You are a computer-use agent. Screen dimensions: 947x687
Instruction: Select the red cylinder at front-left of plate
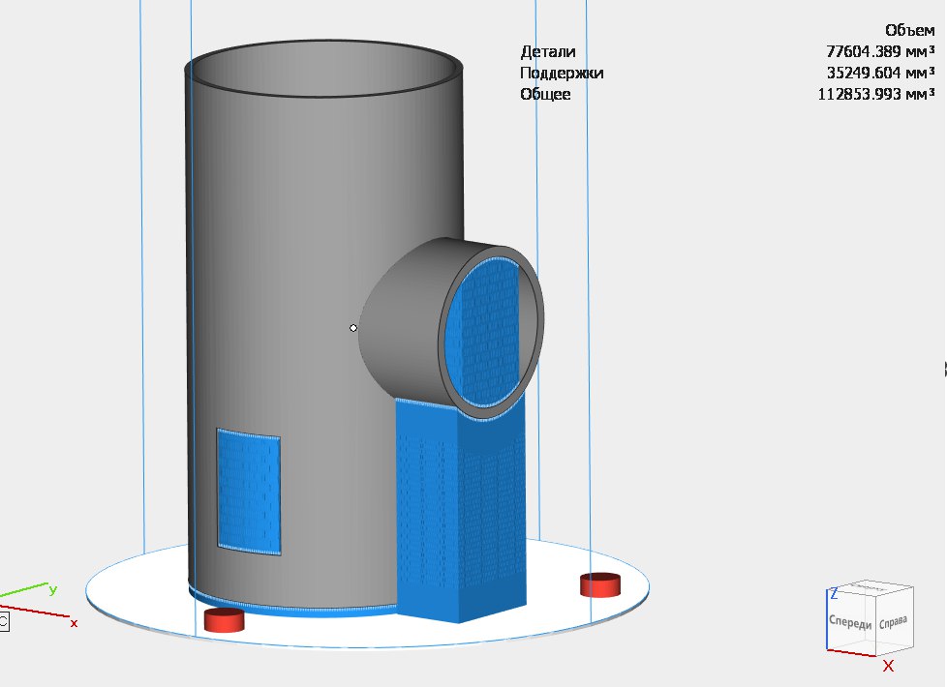click(224, 619)
